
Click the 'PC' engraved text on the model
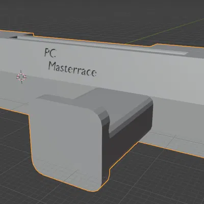coord(50,53)
